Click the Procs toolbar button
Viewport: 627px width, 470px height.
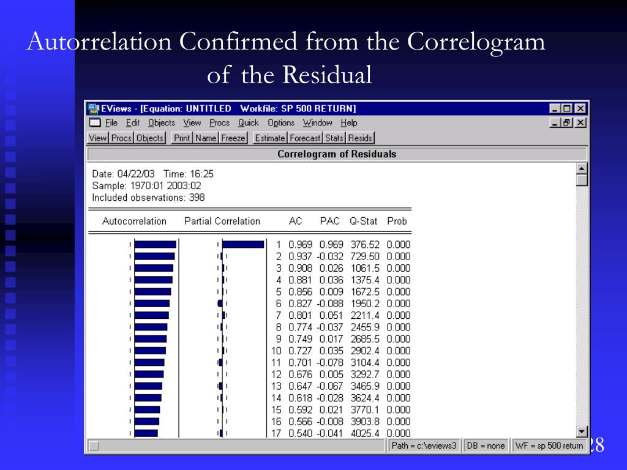point(122,138)
